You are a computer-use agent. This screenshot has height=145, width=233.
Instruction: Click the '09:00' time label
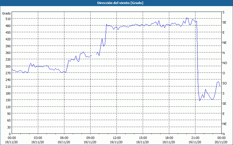point(91,138)
